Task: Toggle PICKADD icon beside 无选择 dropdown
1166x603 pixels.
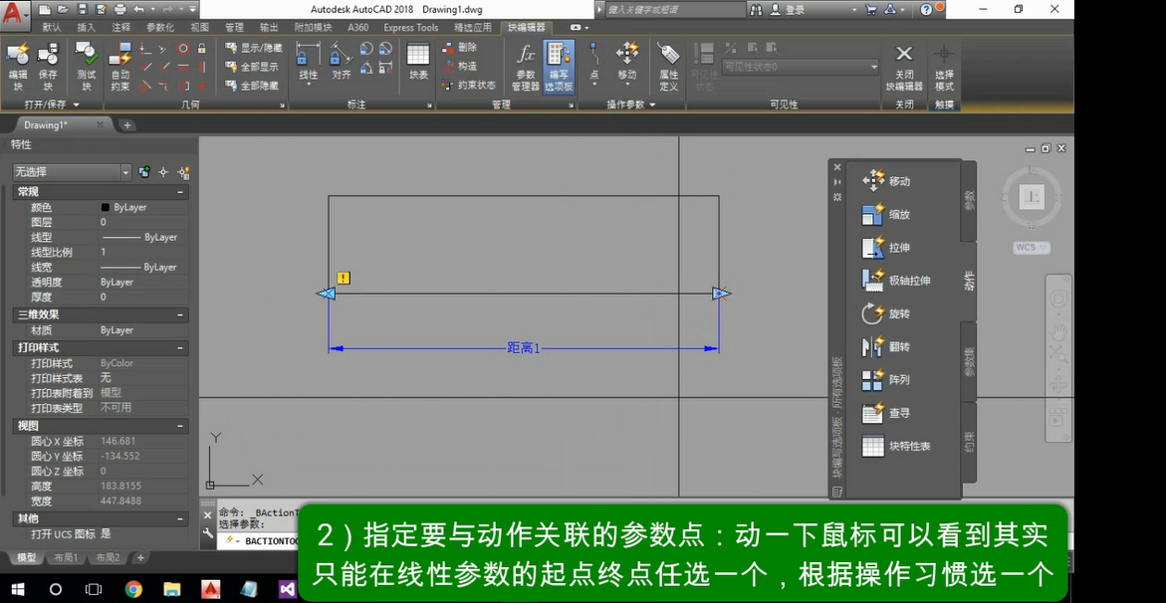Action: (144, 172)
